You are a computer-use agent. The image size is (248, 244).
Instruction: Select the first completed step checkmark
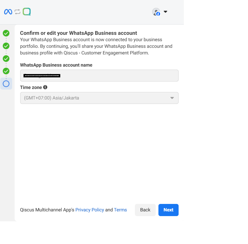6,33
